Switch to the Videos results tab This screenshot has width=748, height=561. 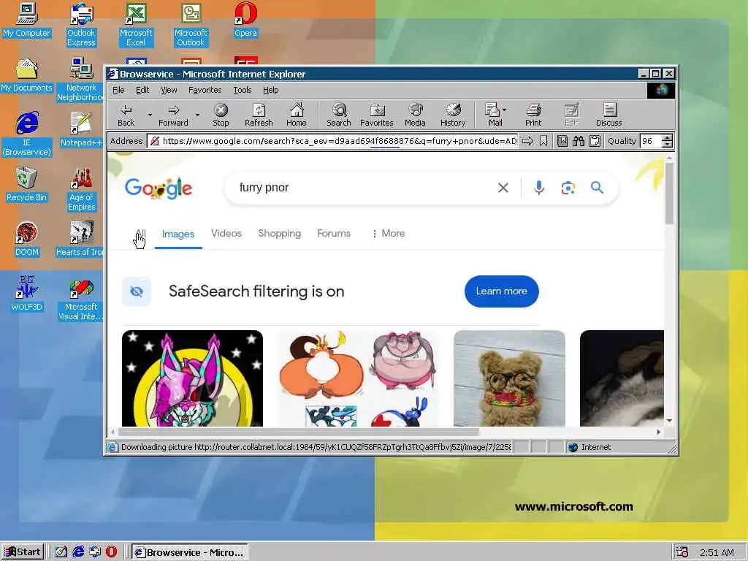pyautogui.click(x=226, y=233)
